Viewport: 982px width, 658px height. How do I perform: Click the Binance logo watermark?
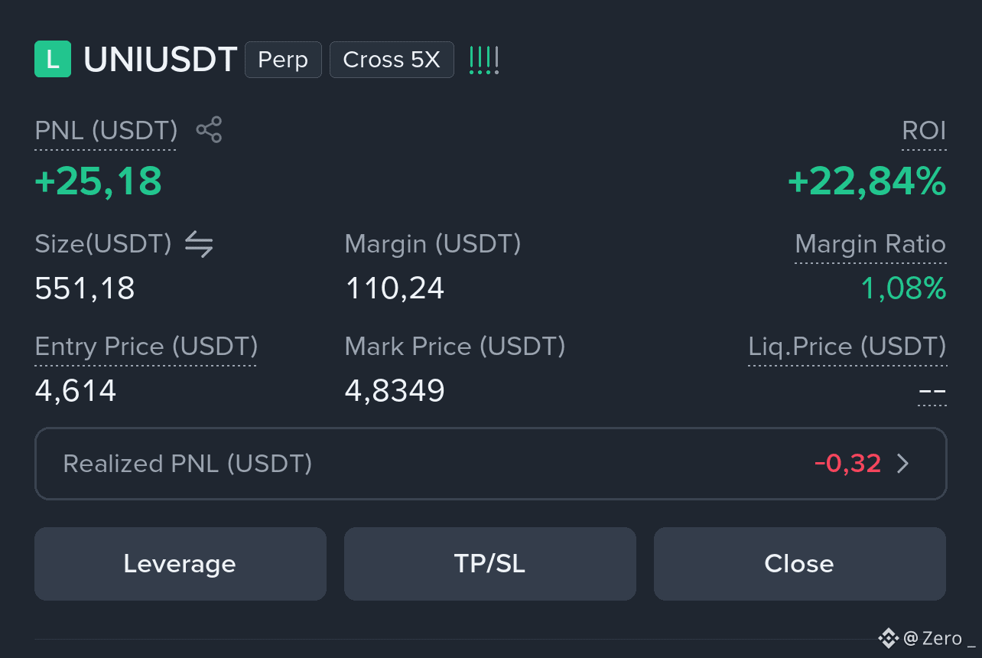tap(888, 637)
